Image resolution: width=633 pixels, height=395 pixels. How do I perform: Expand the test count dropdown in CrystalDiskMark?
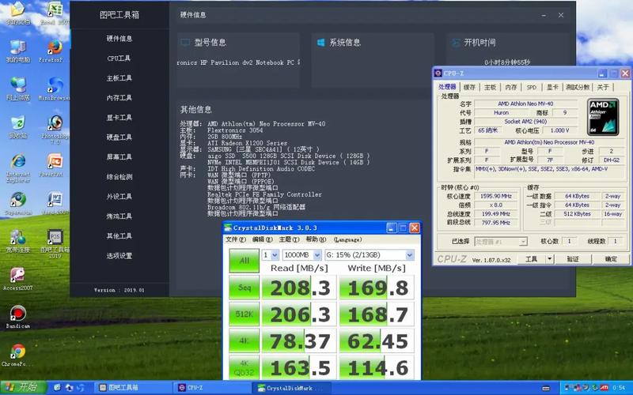[275, 255]
